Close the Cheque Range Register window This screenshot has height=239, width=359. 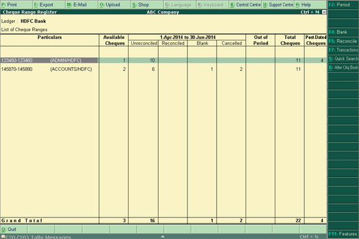pos(324,12)
